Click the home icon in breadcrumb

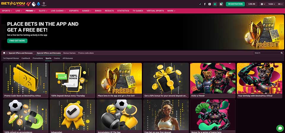click(4, 53)
